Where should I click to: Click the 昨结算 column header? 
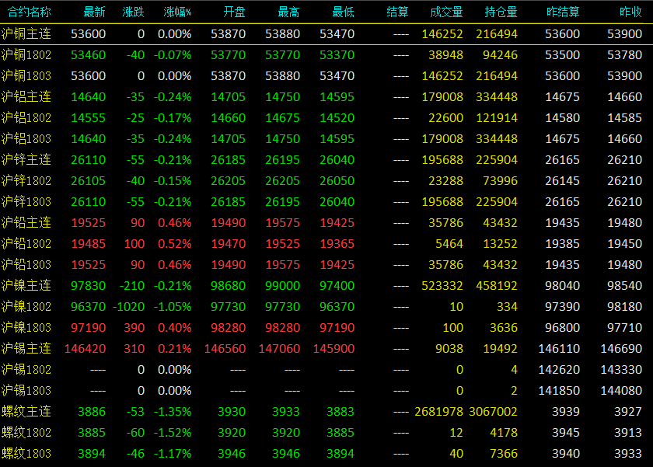pos(563,12)
